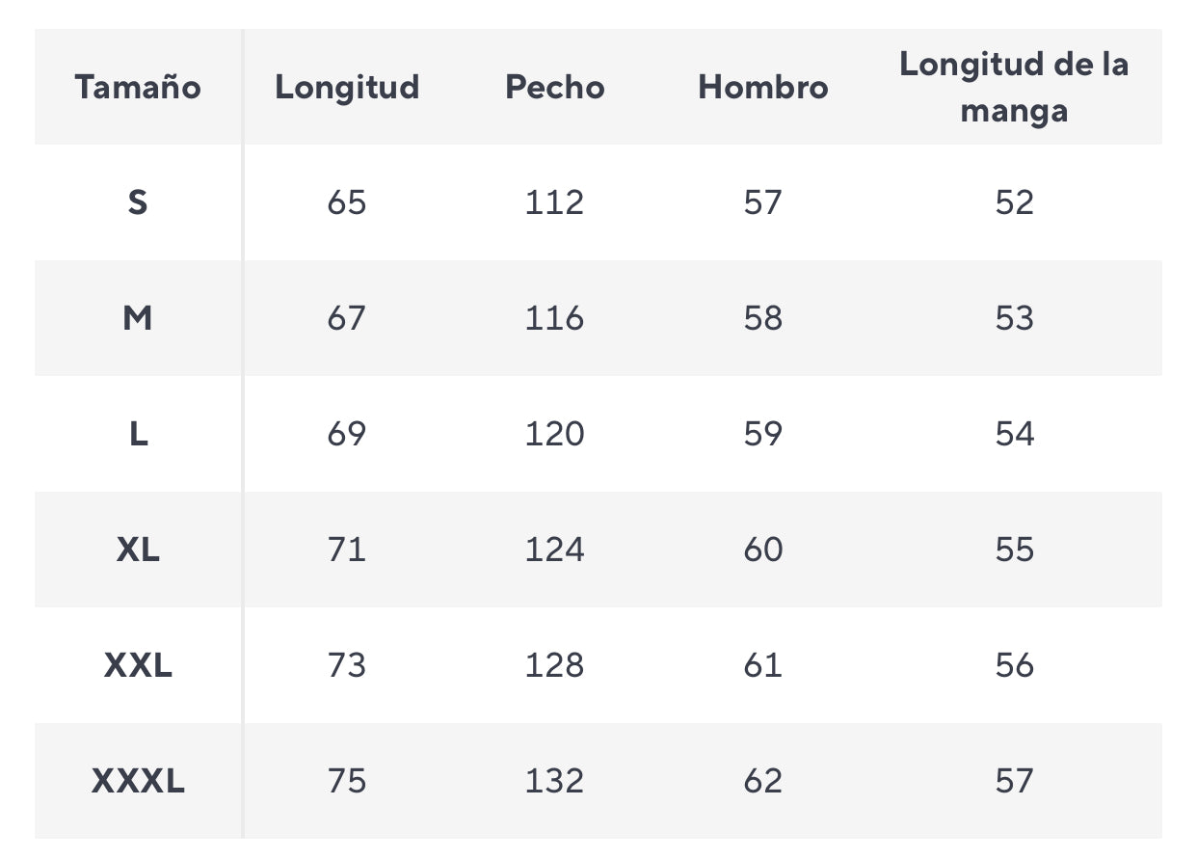The height and width of the screenshot is (859, 1197).
Task: Click the Longitud de la manga header
Action: pos(1014,87)
